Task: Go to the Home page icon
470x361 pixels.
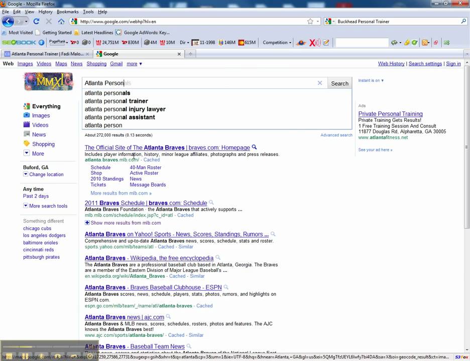Action: [x=61, y=21]
